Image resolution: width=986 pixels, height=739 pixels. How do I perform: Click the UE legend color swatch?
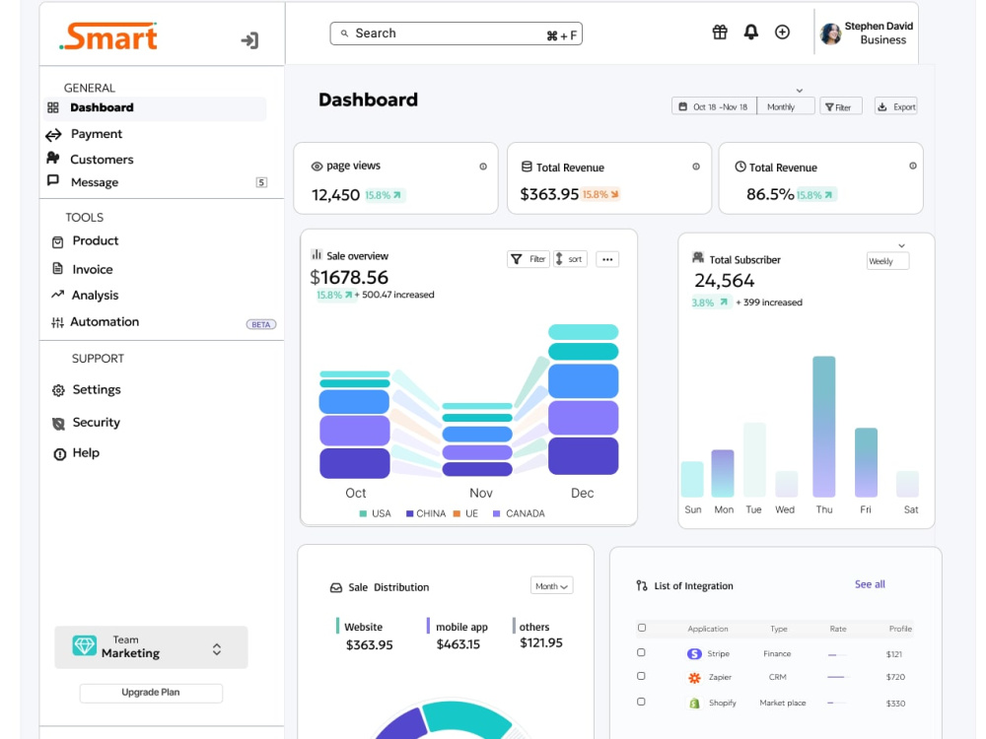click(458, 514)
